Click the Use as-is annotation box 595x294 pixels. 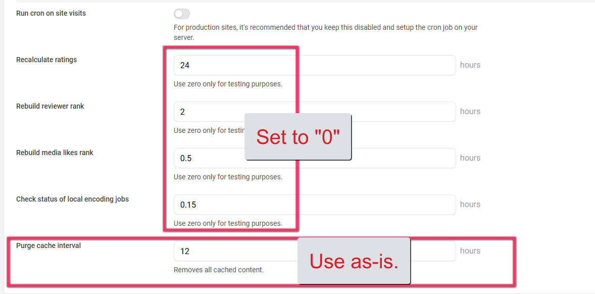click(354, 261)
